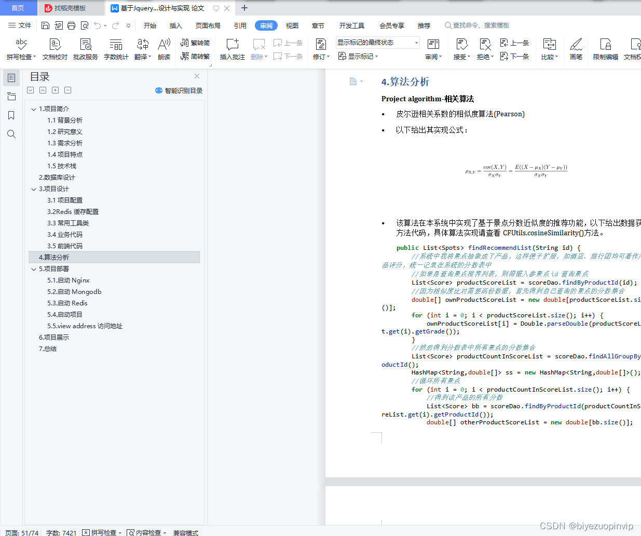Open the 文档校对 document proofing tool
The image size is (641, 536).
click(x=54, y=49)
